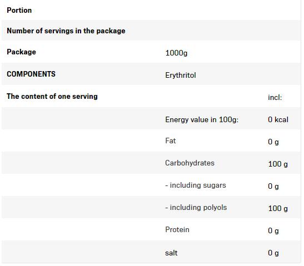Click The content of one serving label
Screen dimensions: 304x266
52,96
